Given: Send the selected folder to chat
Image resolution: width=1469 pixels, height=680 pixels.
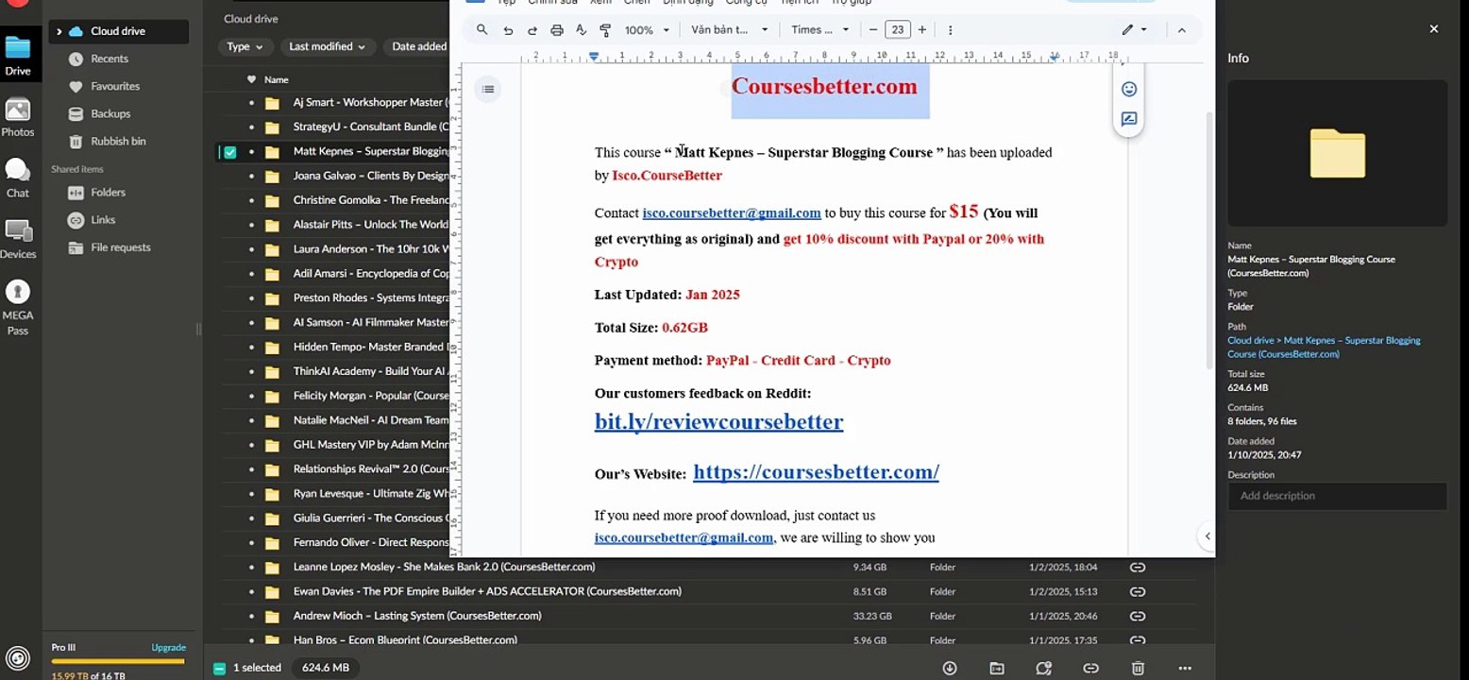Looking at the screenshot, I should pyautogui.click(x=1044, y=668).
